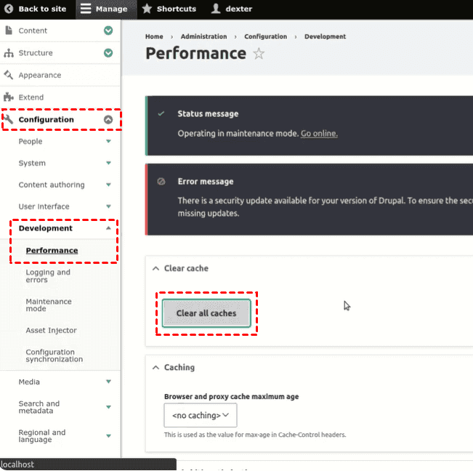Open Regional and language section
This screenshot has width=473, height=471.
tap(42, 435)
